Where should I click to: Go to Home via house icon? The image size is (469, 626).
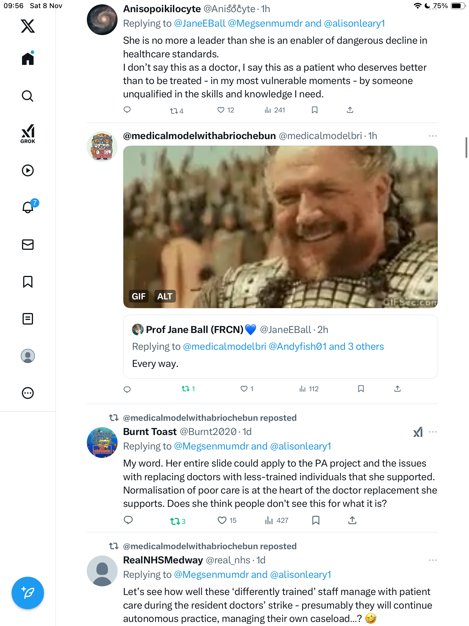(x=28, y=59)
